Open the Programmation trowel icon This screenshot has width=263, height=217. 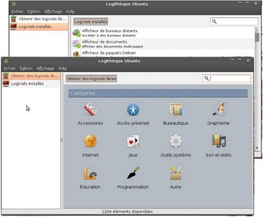pyautogui.click(x=133, y=173)
